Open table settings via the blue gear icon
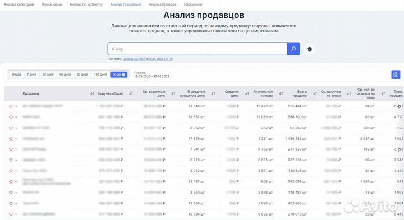The width and height of the screenshot is (404, 220). click(396, 74)
